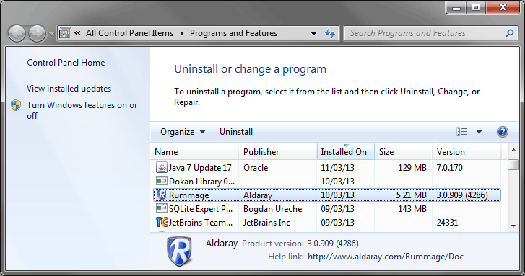This screenshot has width=525, height=276.
Task: Select the Java 7 Update 17 icon
Action: pyautogui.click(x=162, y=167)
